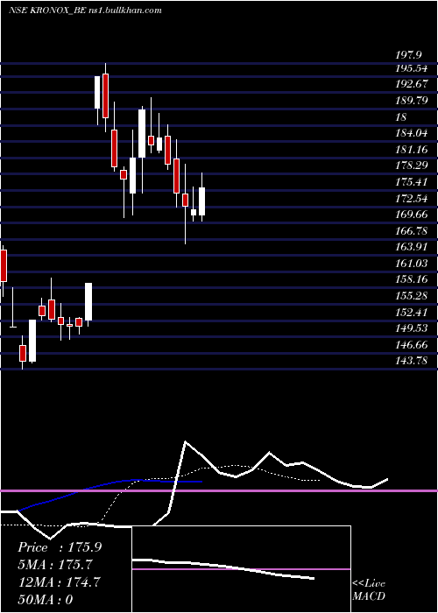The width and height of the screenshot is (438, 613).
Task: Select the 152.41 price level label
Action: pos(411,312)
